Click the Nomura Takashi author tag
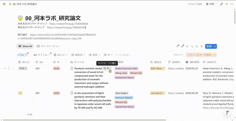The height and width of the screenshot is (121, 236). tap(124, 98)
